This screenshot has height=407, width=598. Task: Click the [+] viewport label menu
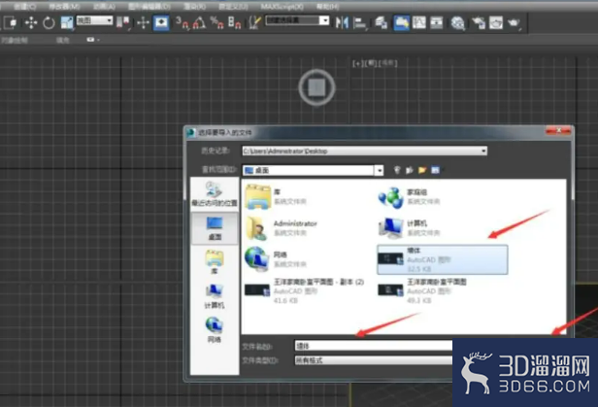pos(357,63)
